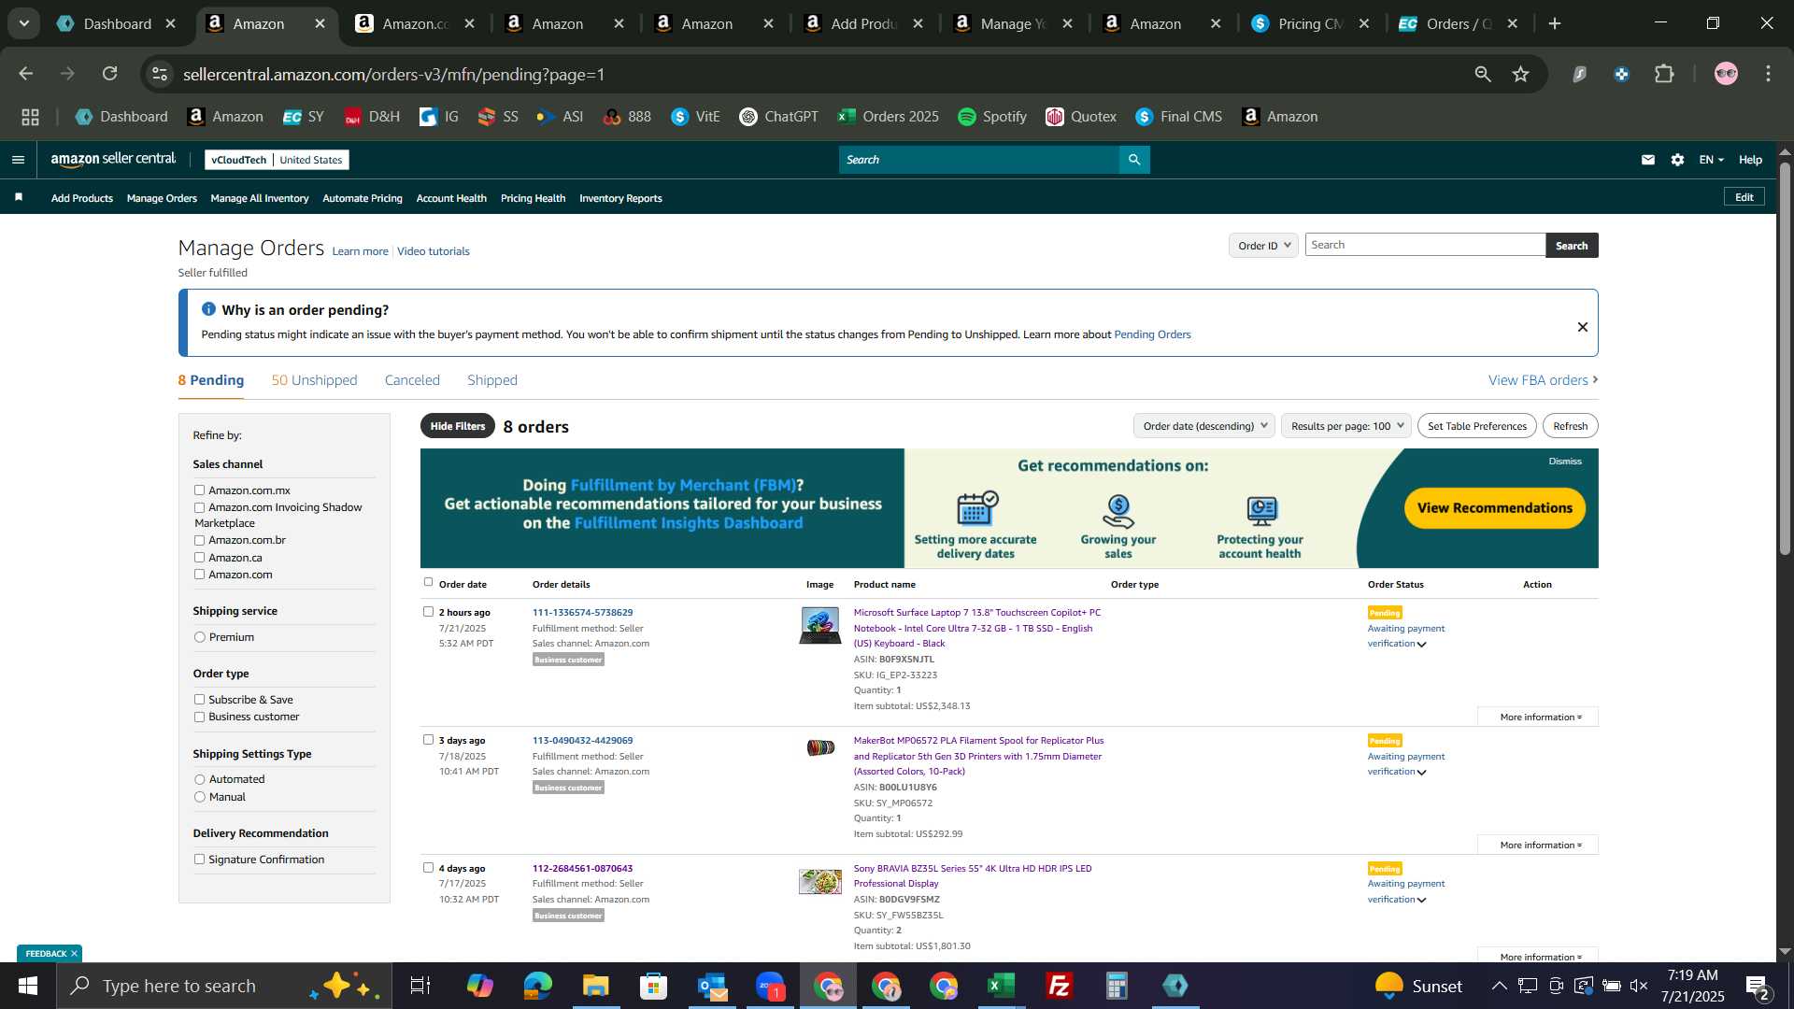
Task: Go back with browser back arrow
Action: click(26, 74)
